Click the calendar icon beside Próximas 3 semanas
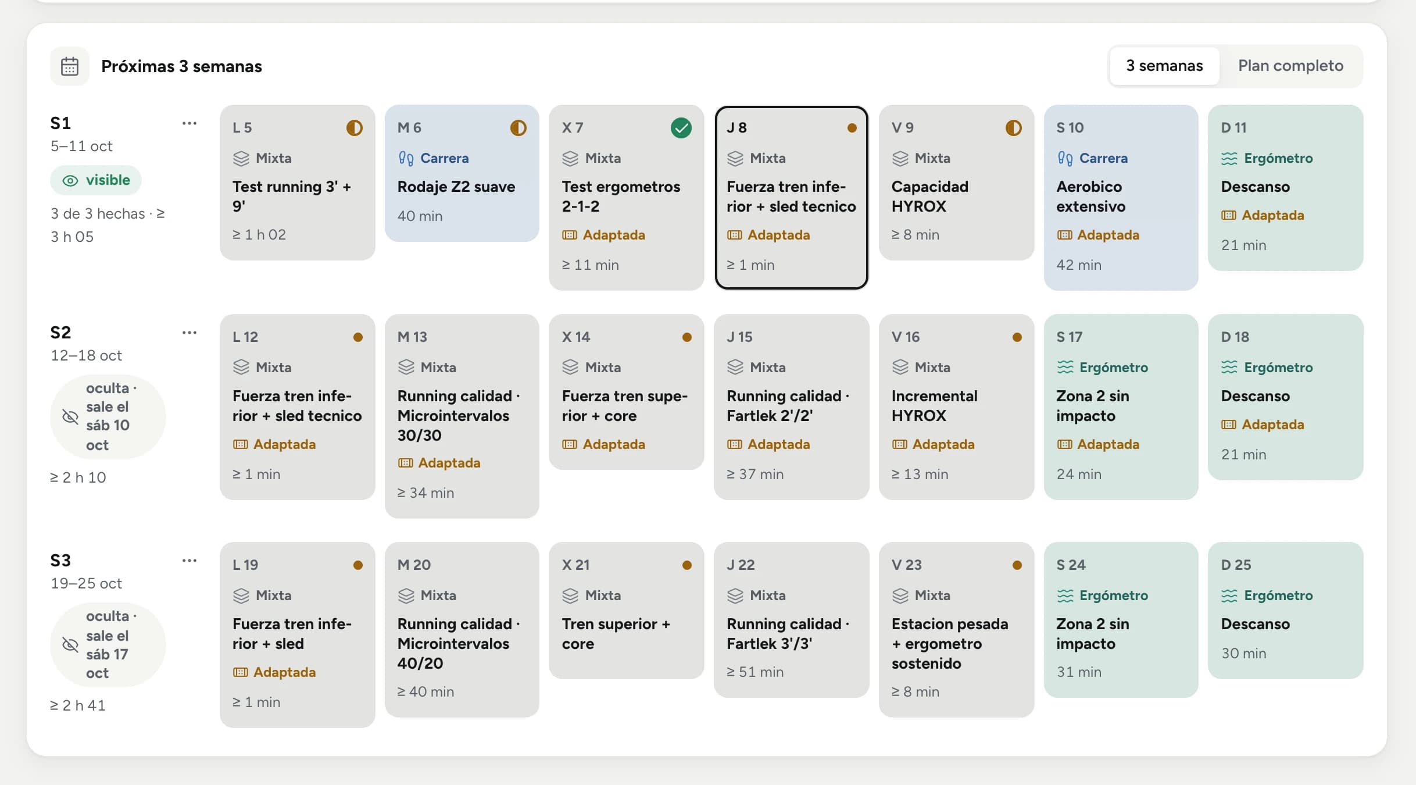 70,66
